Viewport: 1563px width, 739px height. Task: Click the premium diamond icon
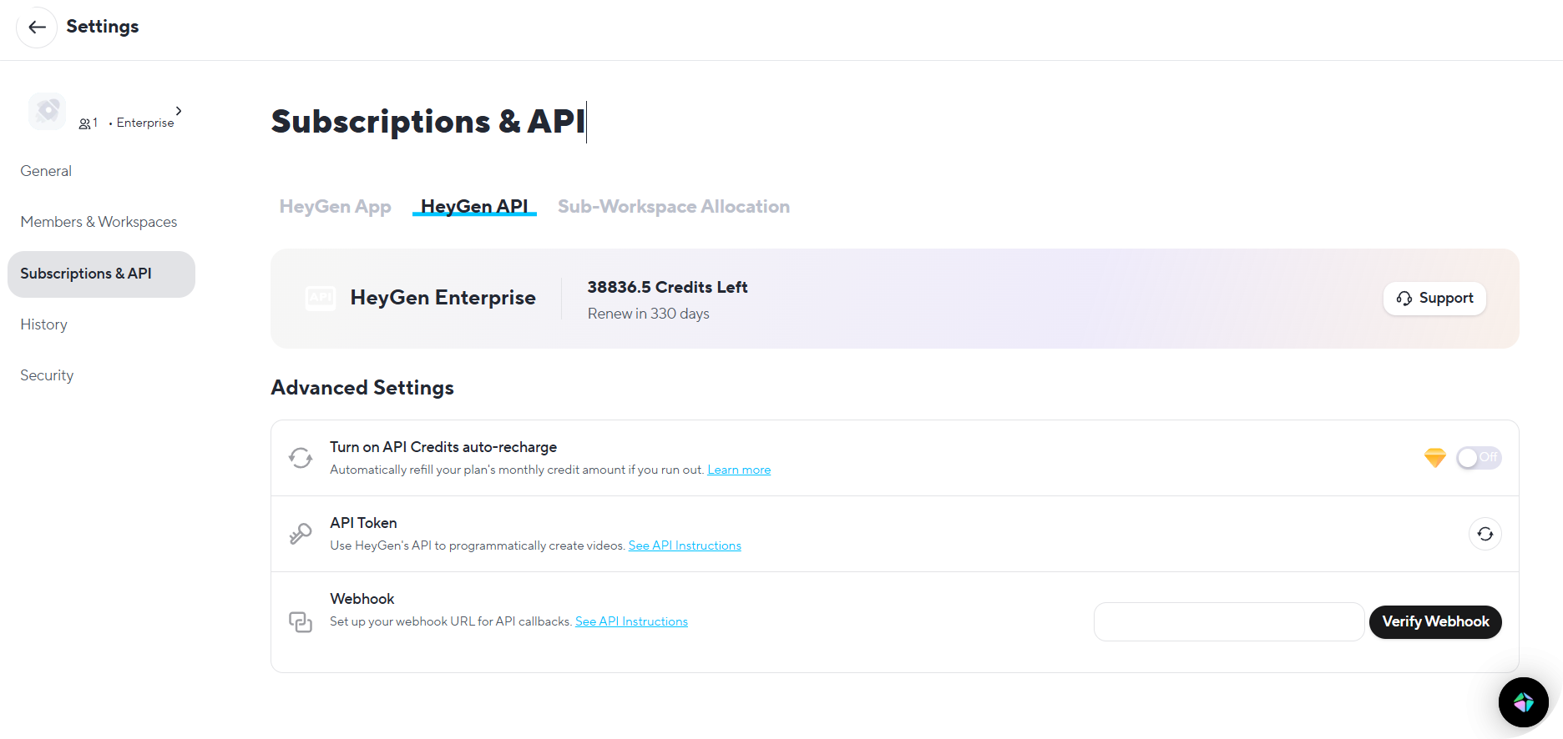1434,458
